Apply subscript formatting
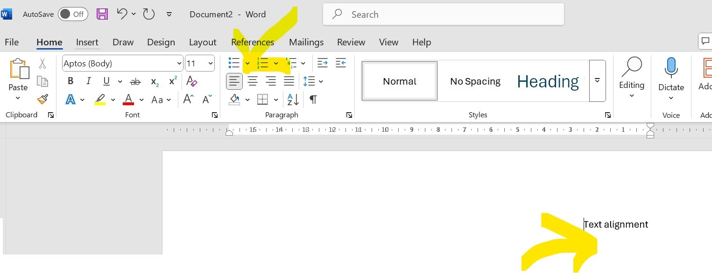The height and width of the screenshot is (273, 712). coord(154,81)
